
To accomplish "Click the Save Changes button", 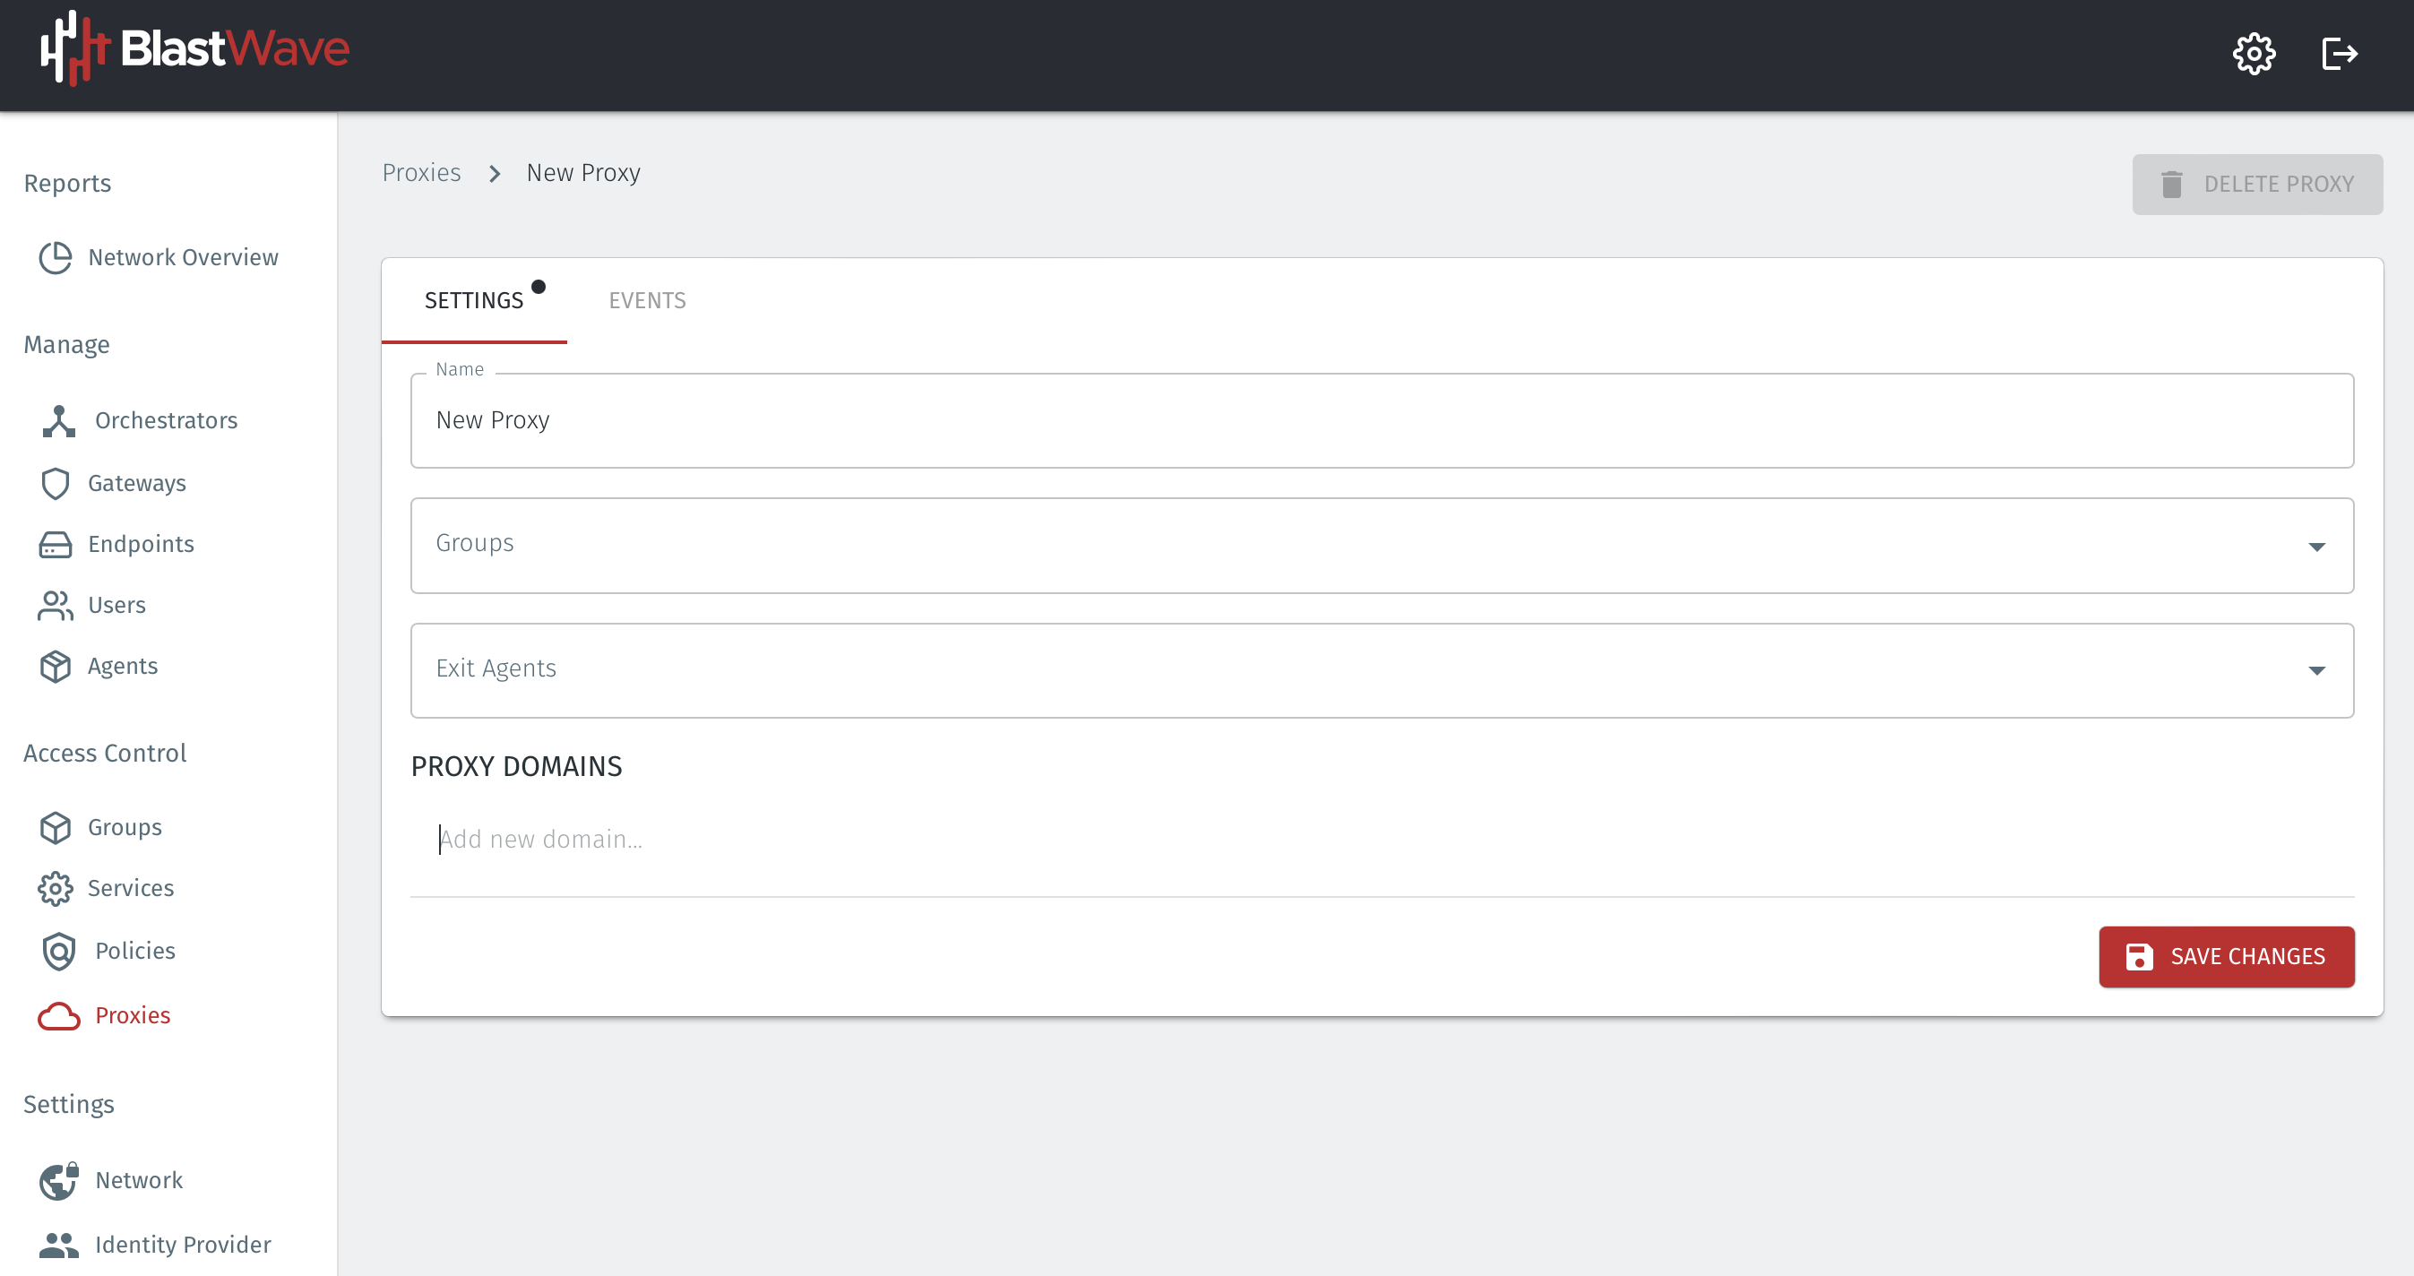I will coord(2227,956).
